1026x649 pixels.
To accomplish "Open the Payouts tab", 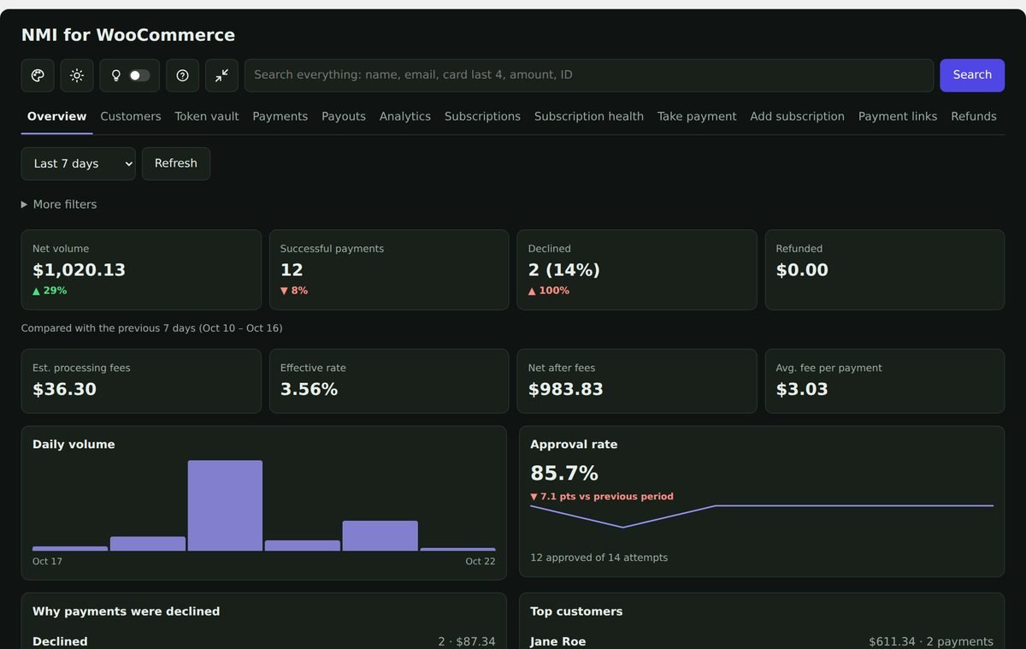I will pos(344,116).
